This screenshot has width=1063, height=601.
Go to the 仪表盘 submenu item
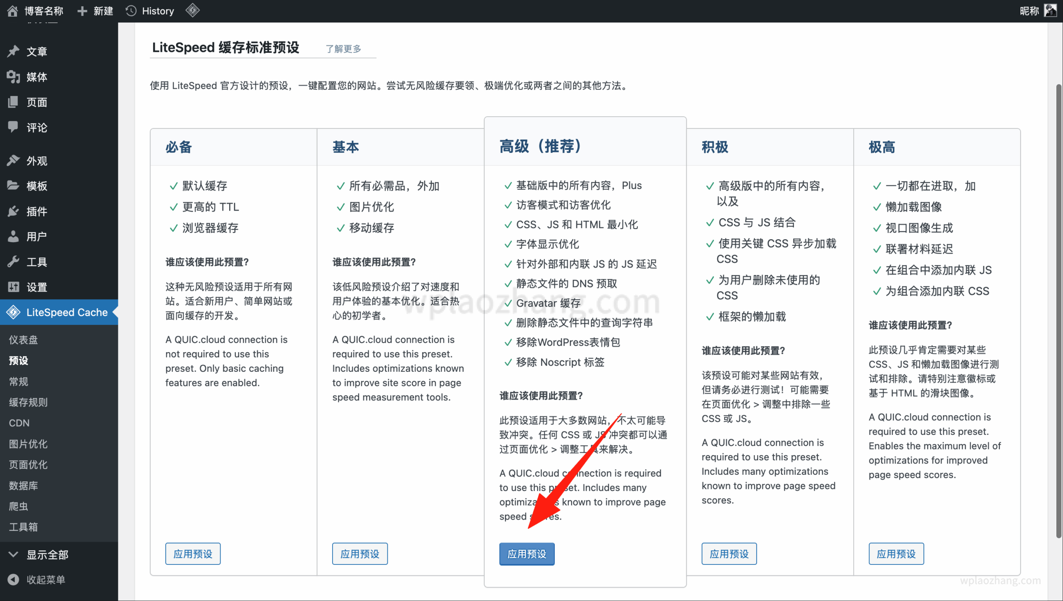pyautogui.click(x=23, y=340)
